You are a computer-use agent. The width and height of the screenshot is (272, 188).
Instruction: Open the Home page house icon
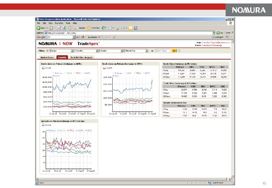(x=70, y=28)
